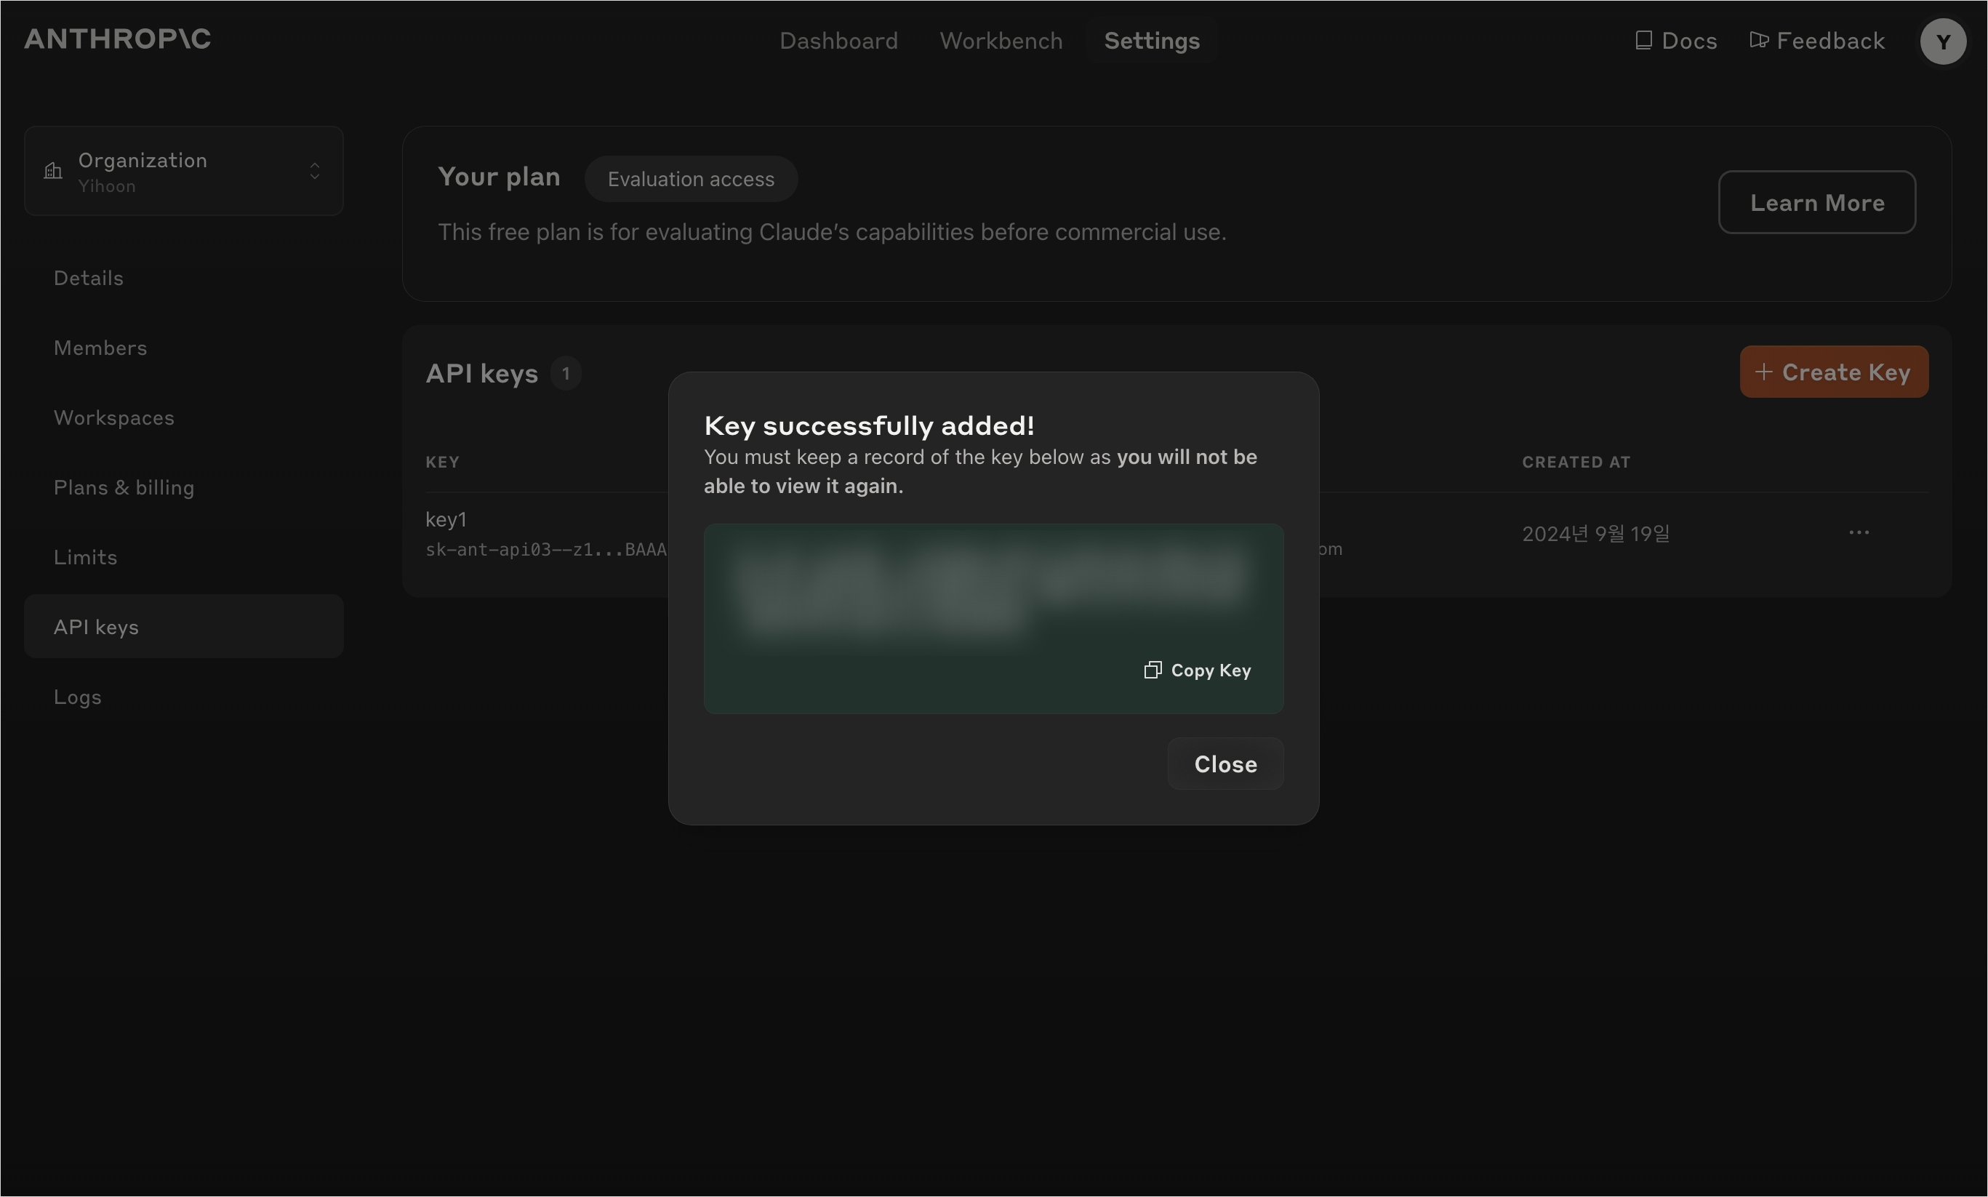Close the key added dialog
This screenshot has width=1988, height=1197.
[x=1225, y=764]
